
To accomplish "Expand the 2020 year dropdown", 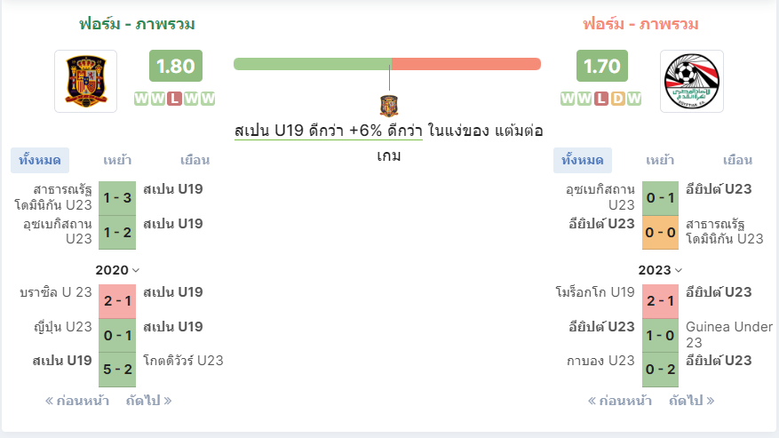I will [117, 270].
